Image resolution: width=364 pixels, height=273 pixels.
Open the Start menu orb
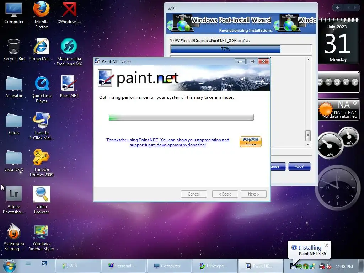tap(10, 266)
